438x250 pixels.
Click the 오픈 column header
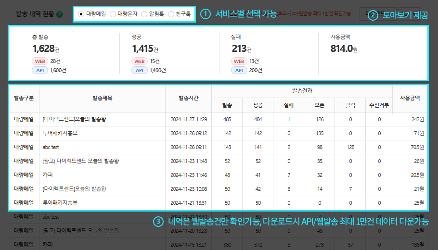coord(319,105)
